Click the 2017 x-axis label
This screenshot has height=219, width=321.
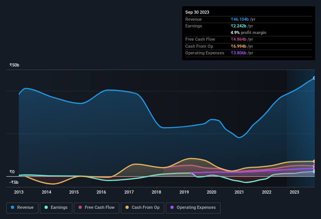click(x=129, y=192)
